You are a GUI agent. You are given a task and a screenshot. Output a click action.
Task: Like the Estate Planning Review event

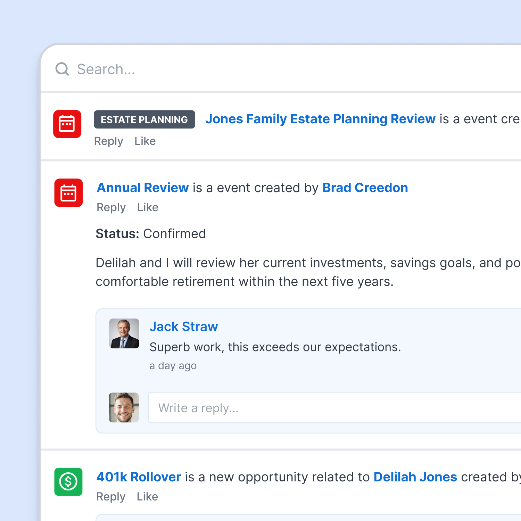(x=145, y=141)
